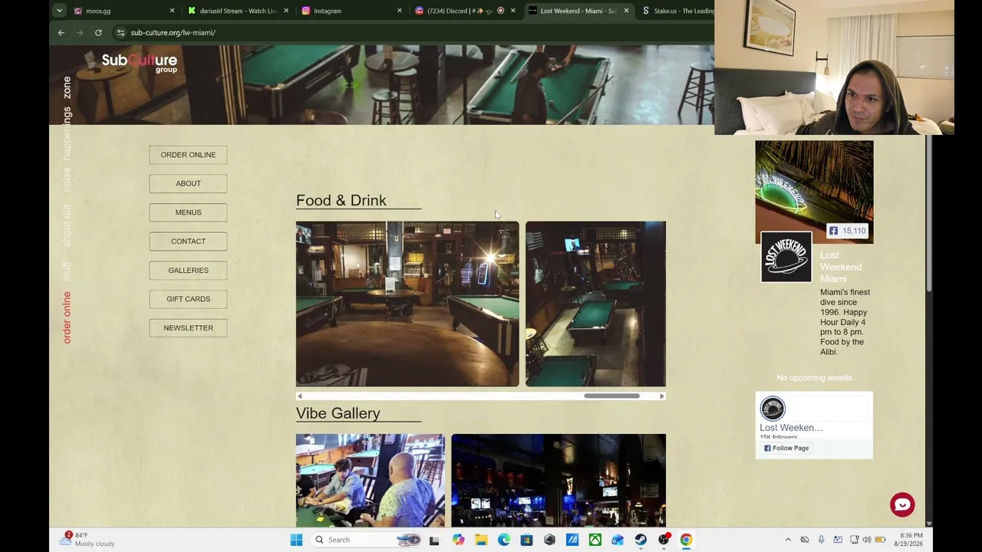Switch to the Discord tab
This screenshot has height=552, width=982.
457,11
